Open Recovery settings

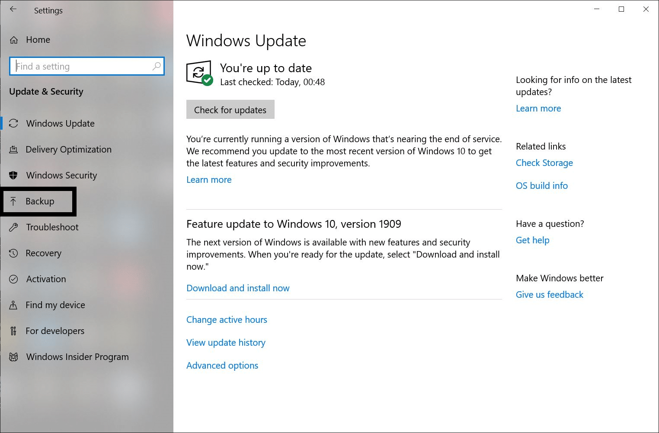click(x=43, y=253)
